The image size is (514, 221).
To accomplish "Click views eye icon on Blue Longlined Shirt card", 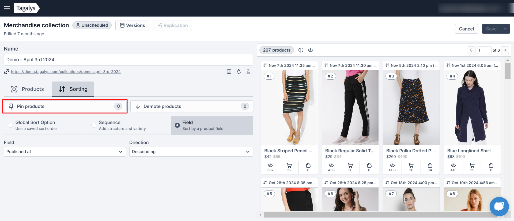I will click(453, 165).
